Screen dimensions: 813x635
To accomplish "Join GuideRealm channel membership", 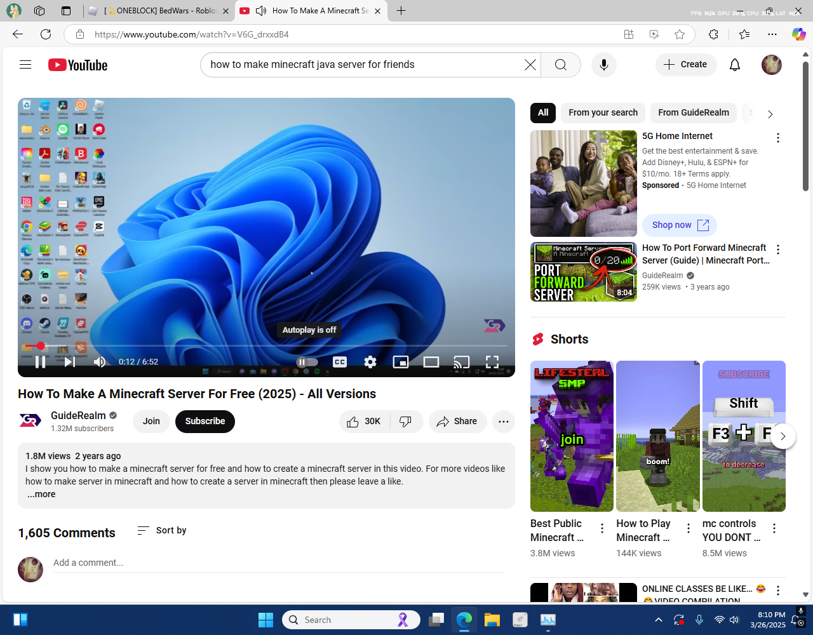I will (x=151, y=422).
